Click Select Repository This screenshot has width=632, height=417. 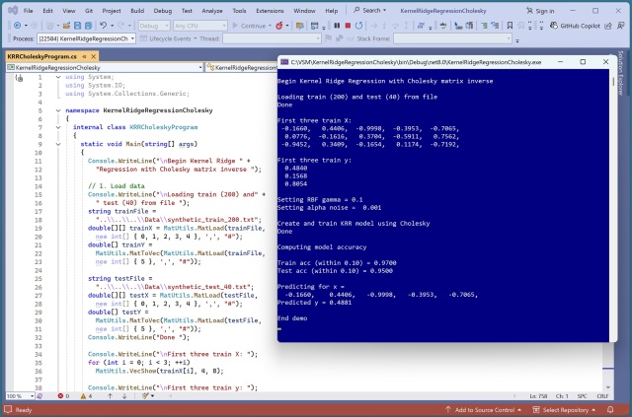564,410
